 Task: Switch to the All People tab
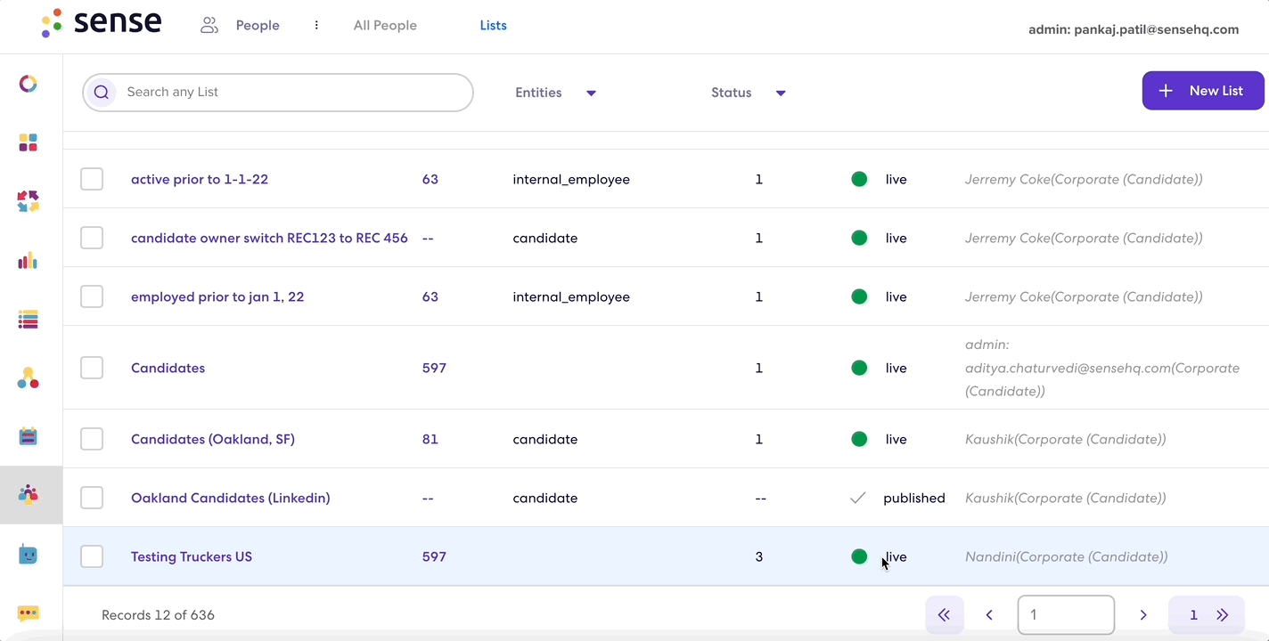(x=385, y=26)
